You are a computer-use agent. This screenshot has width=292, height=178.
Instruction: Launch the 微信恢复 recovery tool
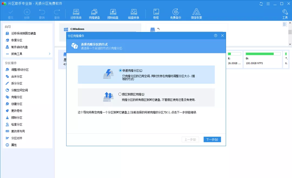[196, 13]
